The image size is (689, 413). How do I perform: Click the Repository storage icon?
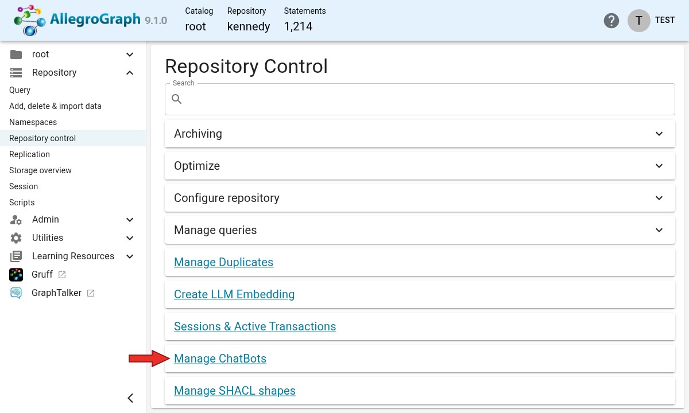[16, 73]
